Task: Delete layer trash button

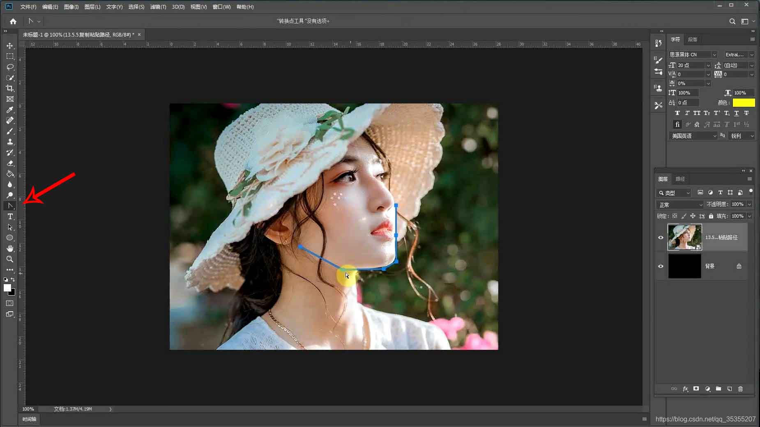Action: coord(741,388)
